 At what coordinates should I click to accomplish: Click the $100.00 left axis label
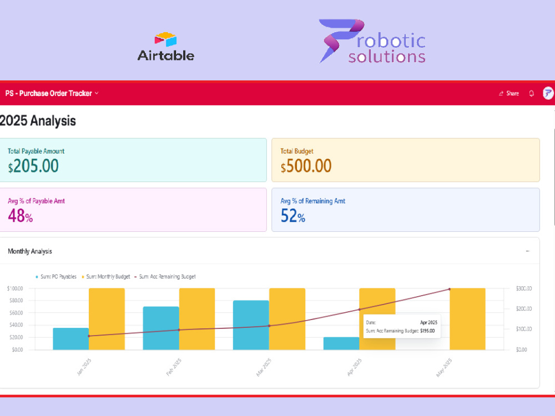coord(15,288)
